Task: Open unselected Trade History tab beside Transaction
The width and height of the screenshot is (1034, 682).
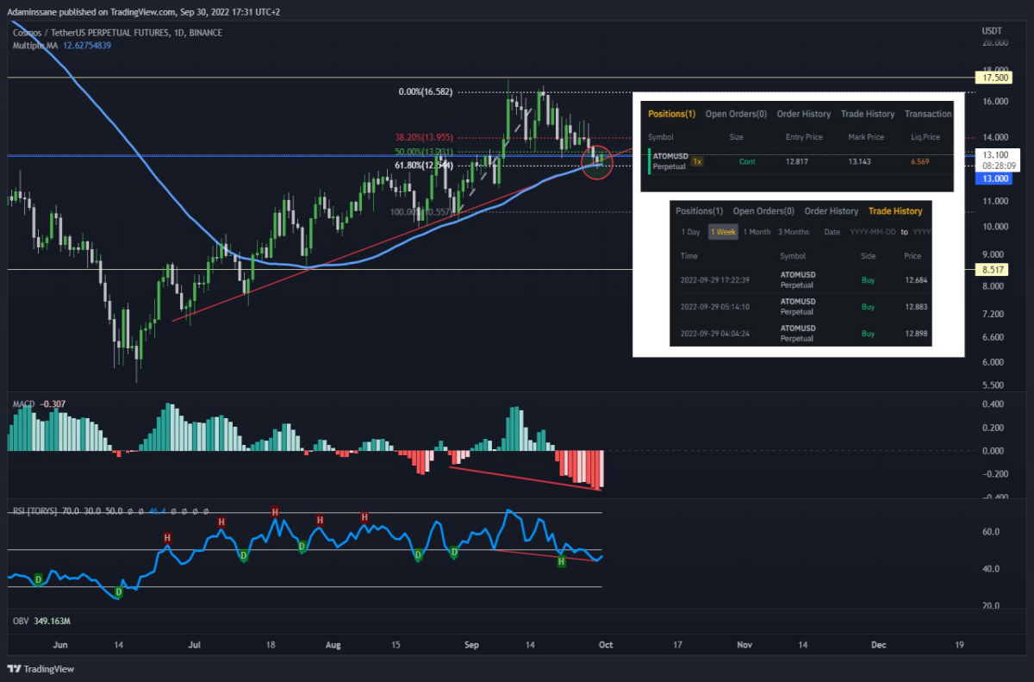Action: pyautogui.click(x=868, y=114)
